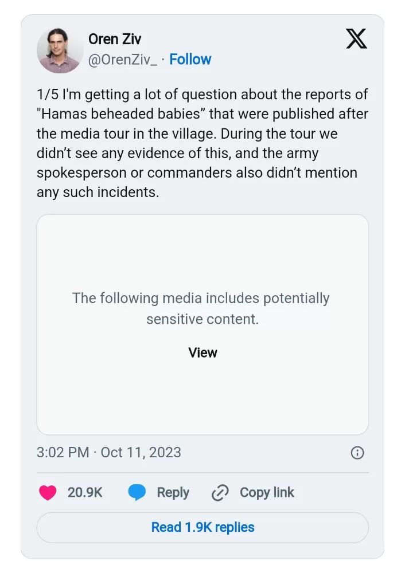The width and height of the screenshot is (405, 561).
Task: Click blank area of media card below View
Action: tap(202, 397)
